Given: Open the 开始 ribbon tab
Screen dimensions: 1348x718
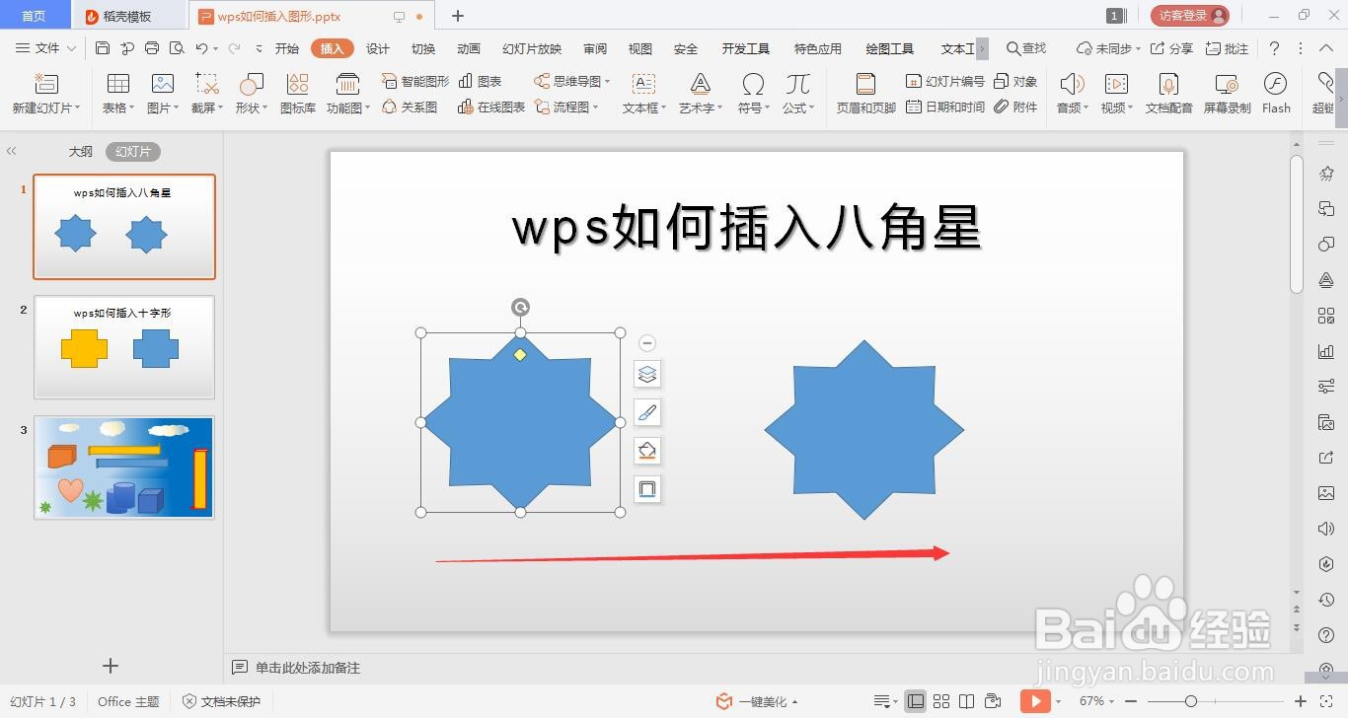Looking at the screenshot, I should point(287,48).
